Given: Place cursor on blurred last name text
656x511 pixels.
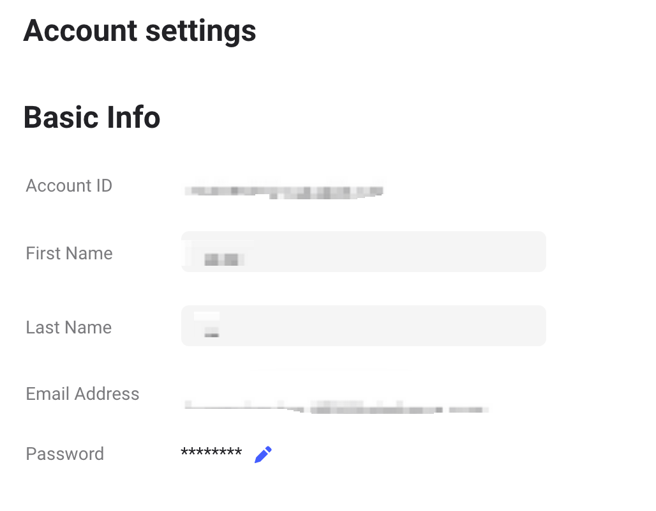Looking at the screenshot, I should point(212,332).
